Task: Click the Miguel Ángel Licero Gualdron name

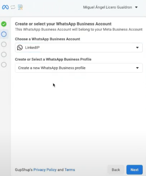Action: (108, 7)
